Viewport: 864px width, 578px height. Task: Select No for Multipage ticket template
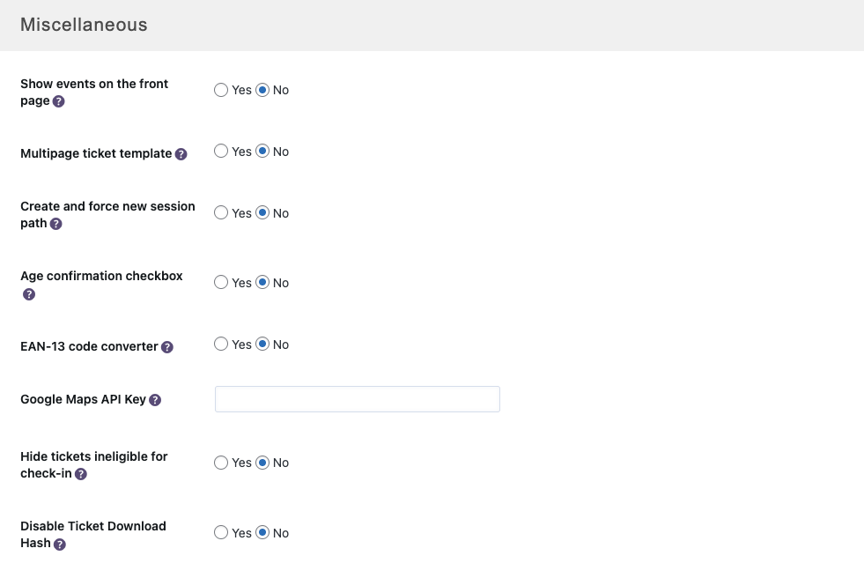[x=262, y=152]
